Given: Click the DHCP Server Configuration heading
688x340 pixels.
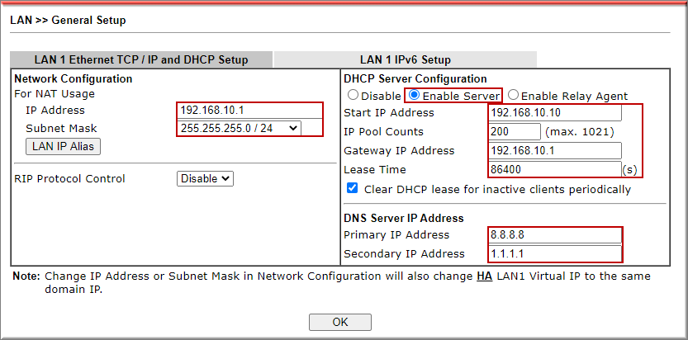Looking at the screenshot, I should coord(415,78).
